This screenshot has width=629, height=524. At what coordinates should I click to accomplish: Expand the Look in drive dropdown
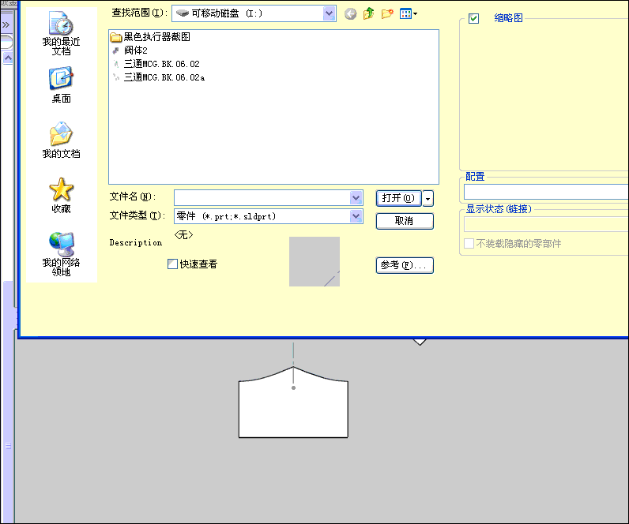(329, 13)
